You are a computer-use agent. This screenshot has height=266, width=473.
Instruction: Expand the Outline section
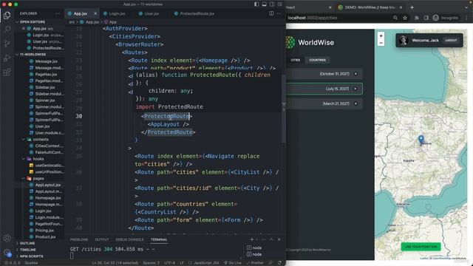pyautogui.click(x=27, y=243)
